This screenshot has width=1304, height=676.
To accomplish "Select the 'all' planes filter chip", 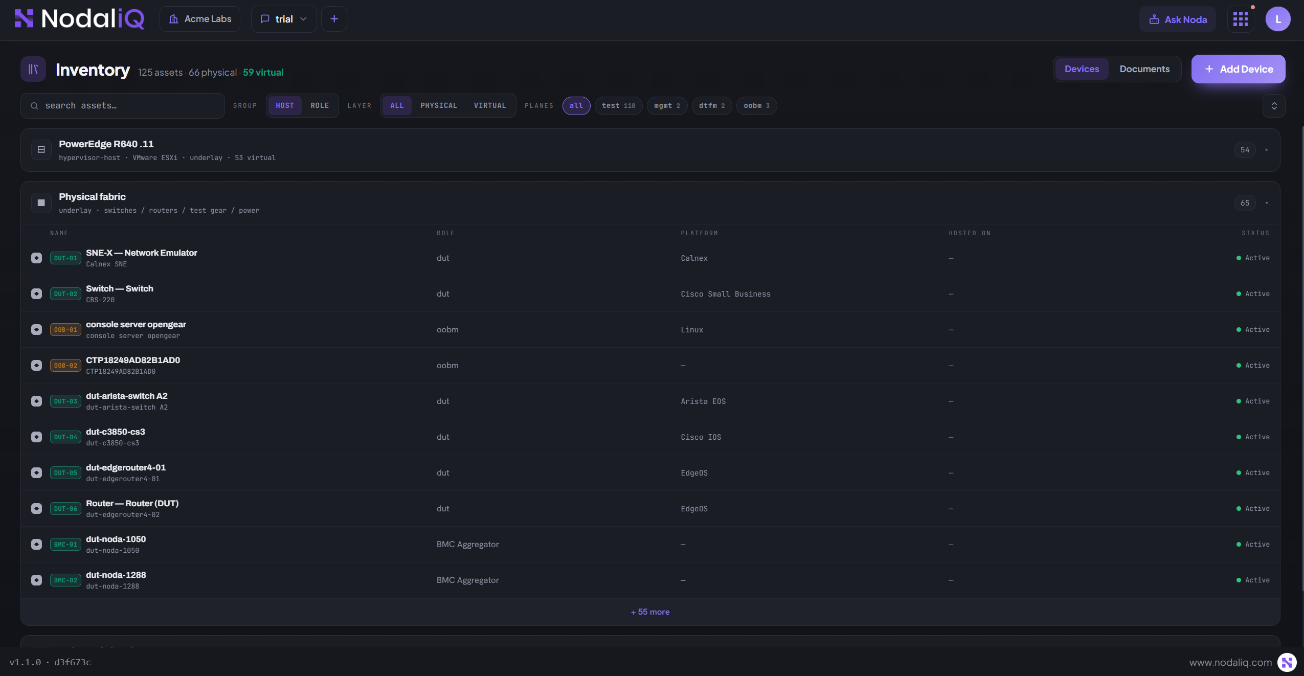I will (576, 106).
